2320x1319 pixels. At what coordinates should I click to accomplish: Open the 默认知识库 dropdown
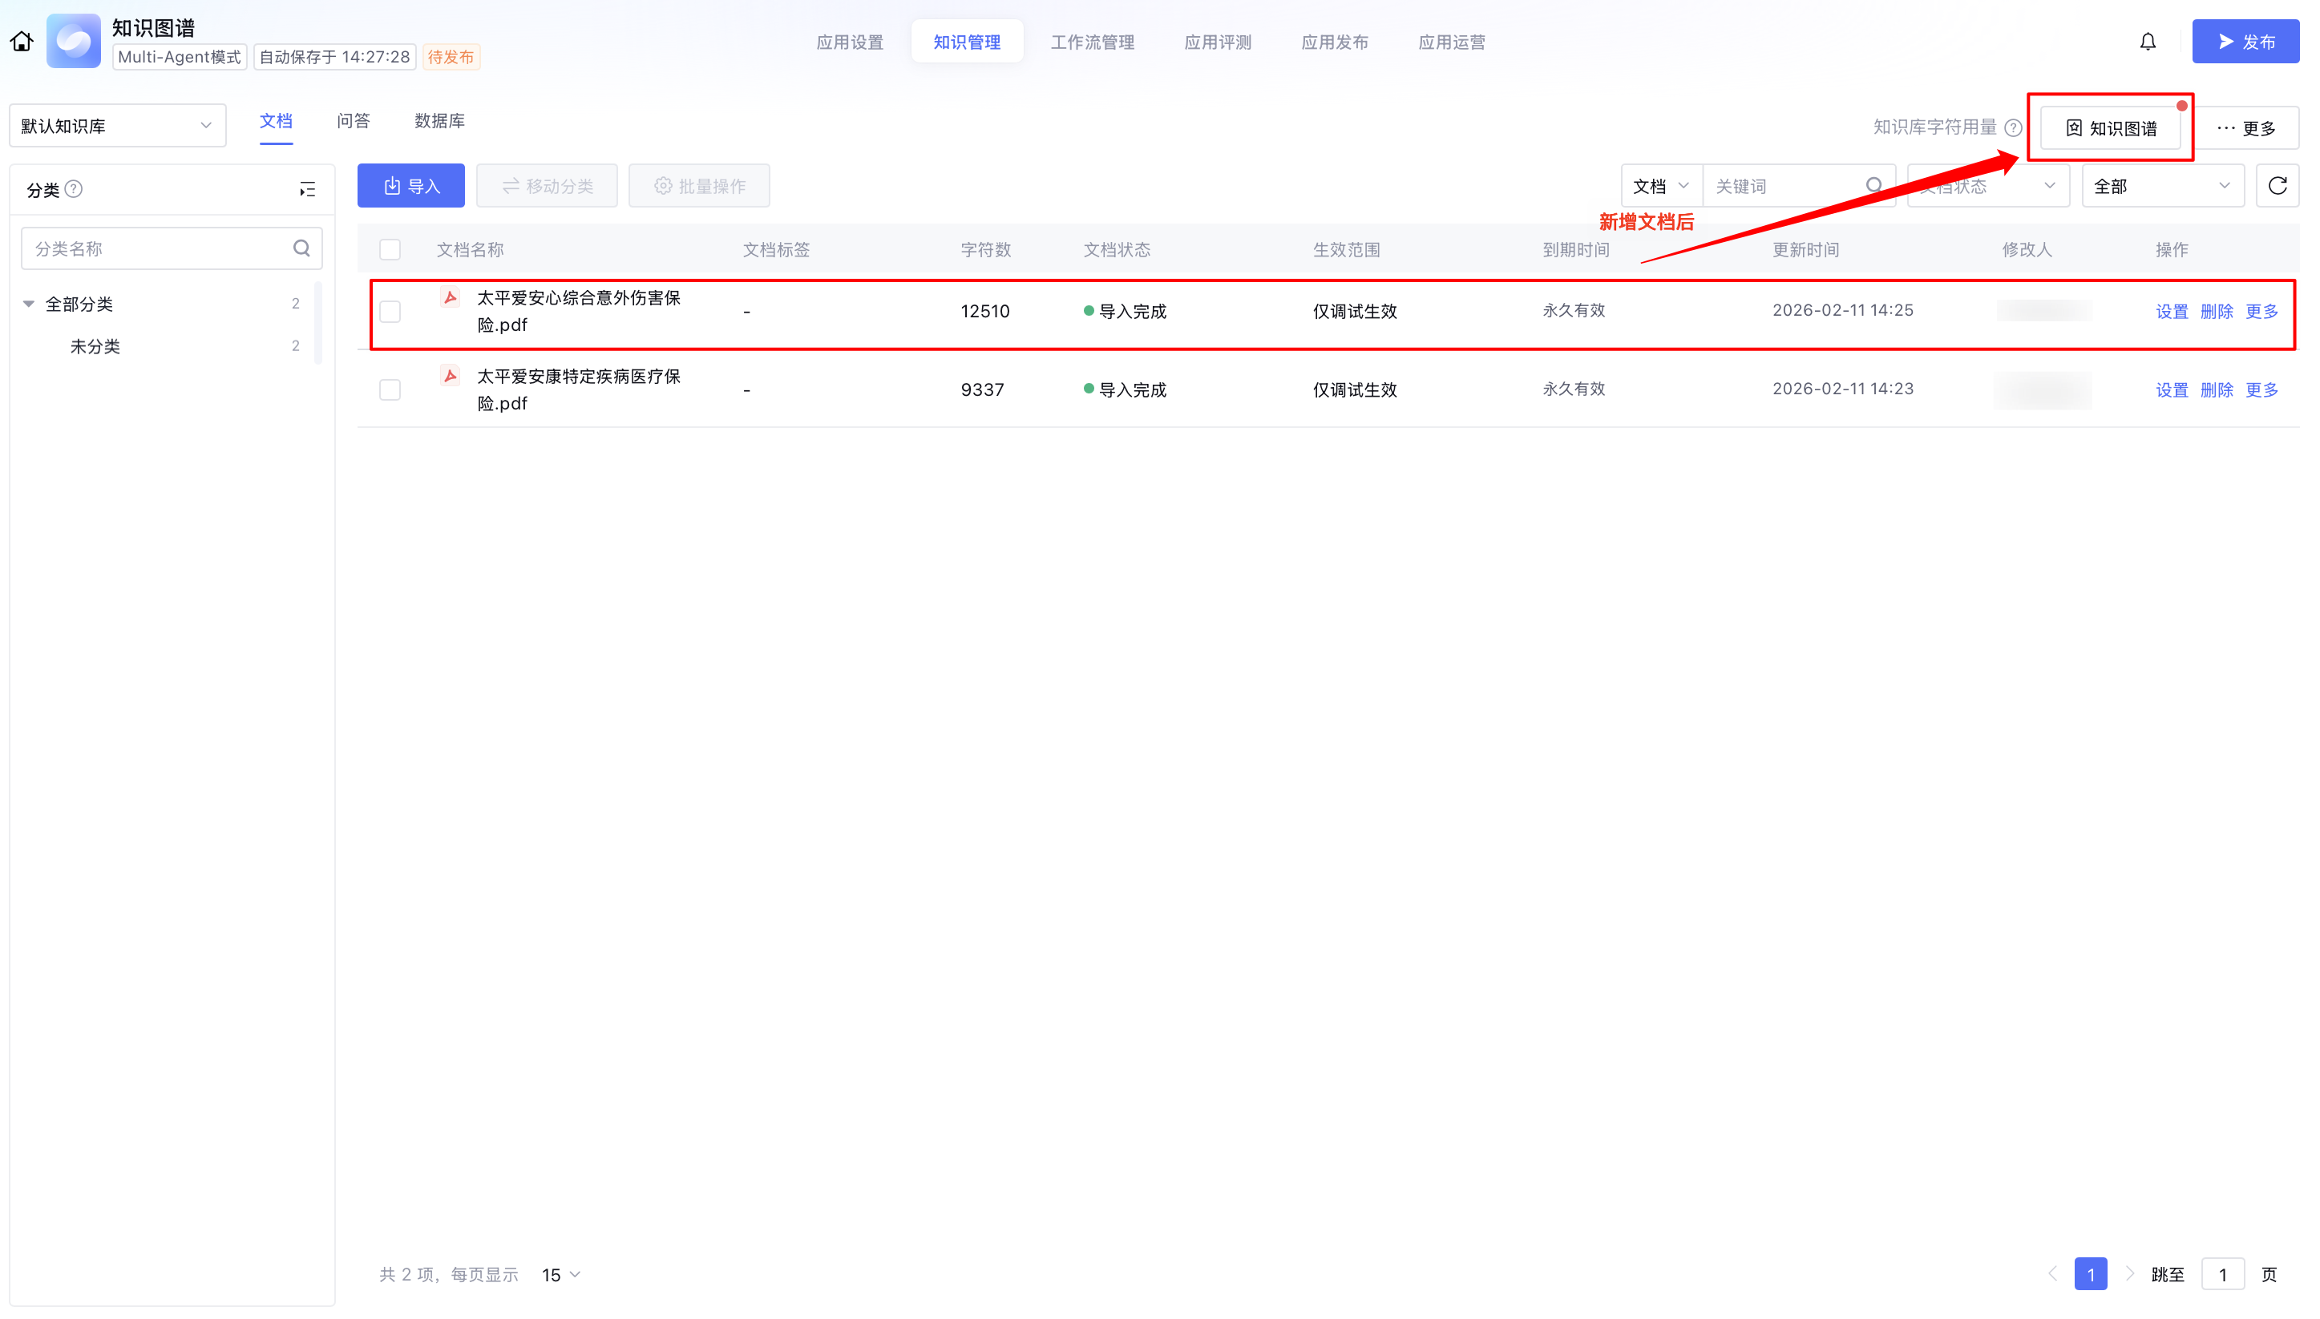coord(117,126)
